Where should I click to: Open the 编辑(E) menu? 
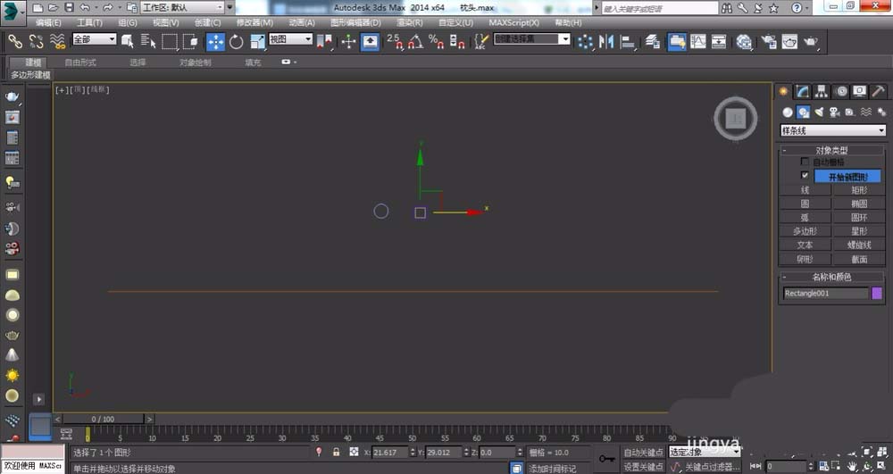pyautogui.click(x=48, y=22)
